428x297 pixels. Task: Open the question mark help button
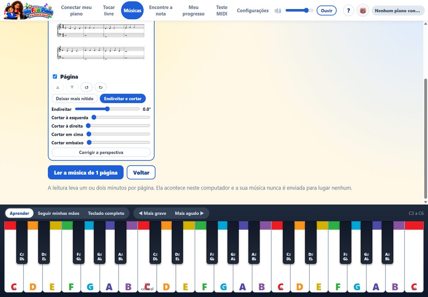pos(348,11)
